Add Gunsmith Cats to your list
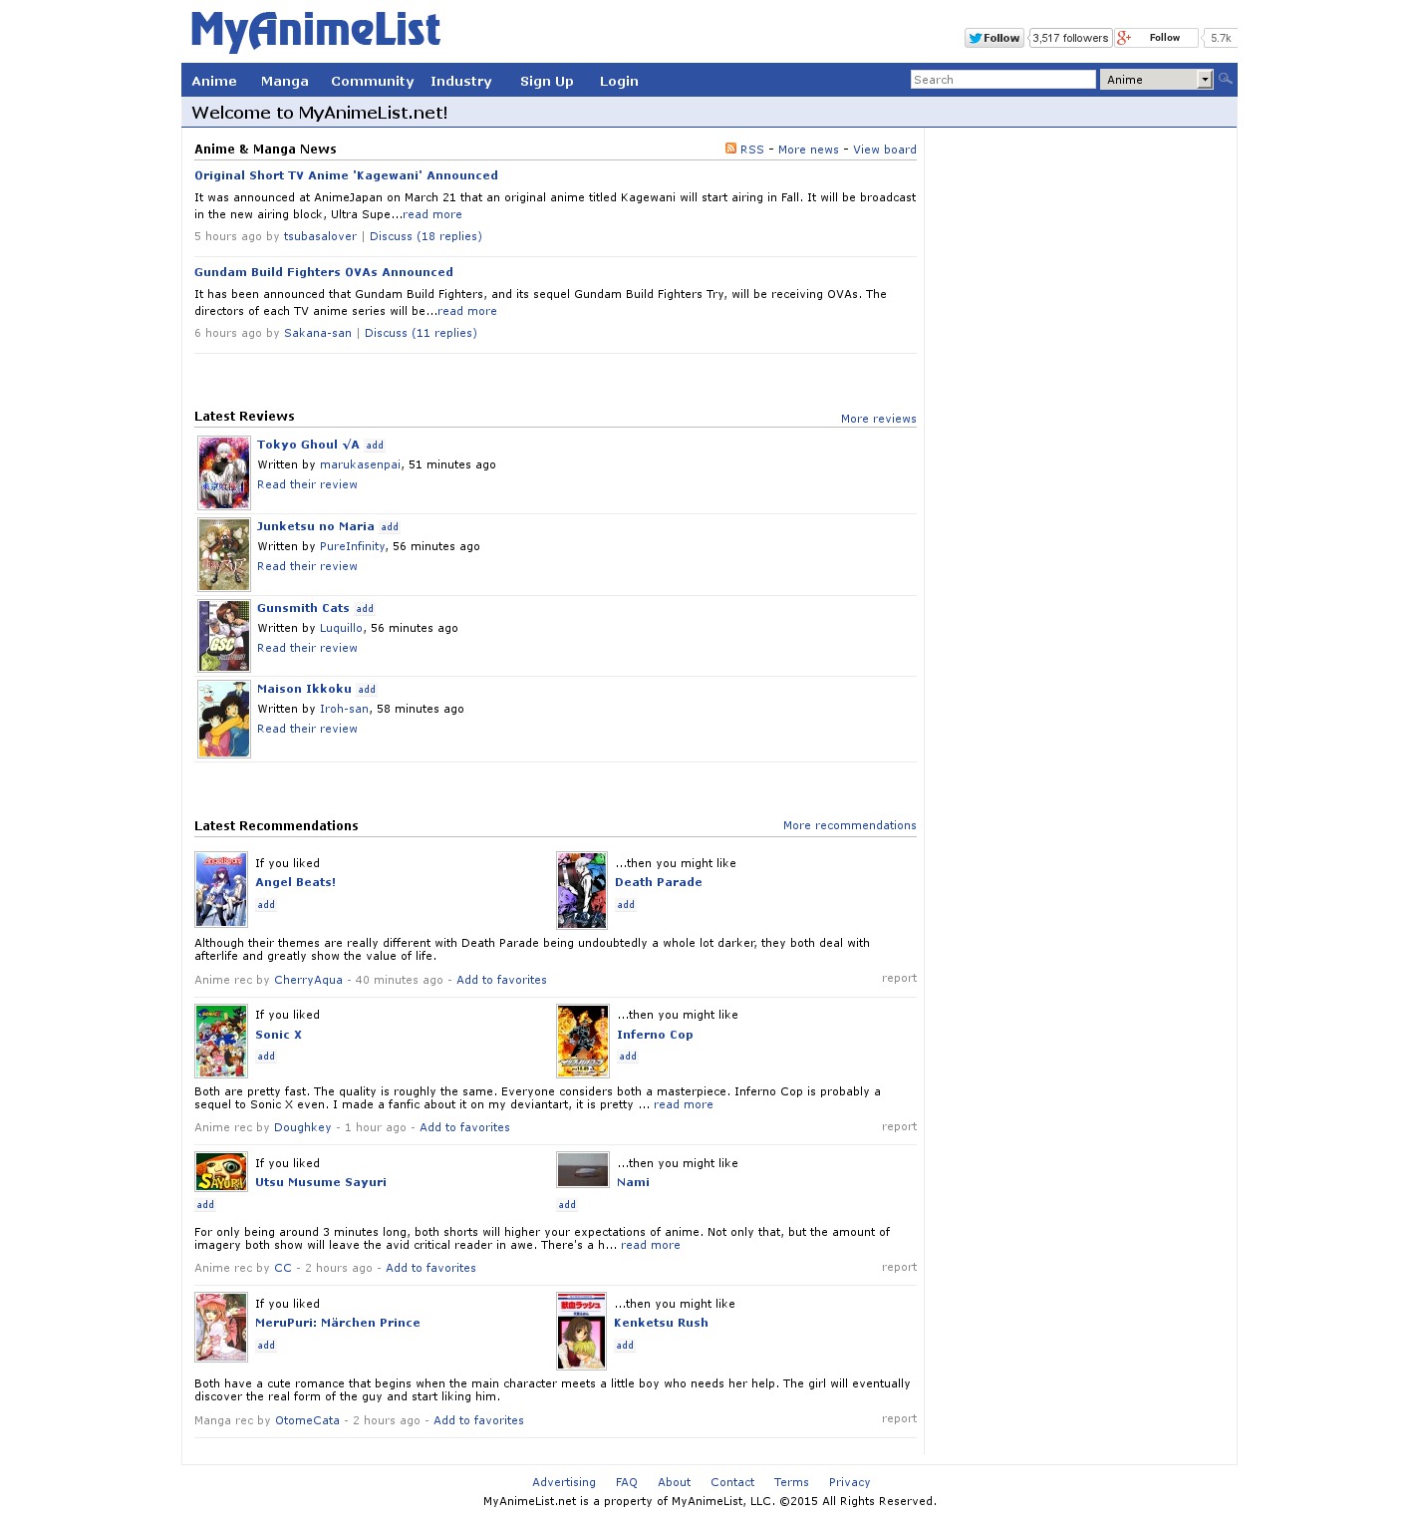 [365, 609]
